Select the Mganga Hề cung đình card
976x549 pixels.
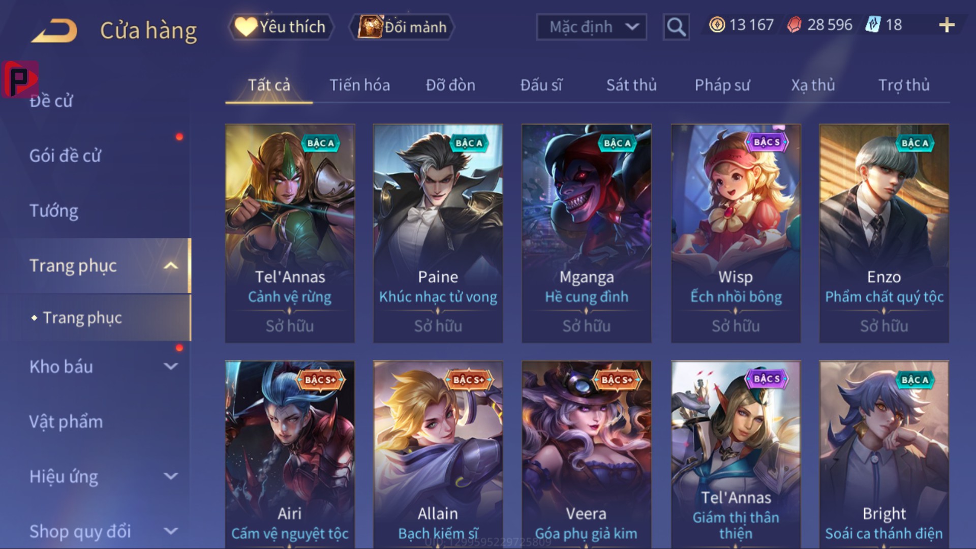tap(587, 233)
